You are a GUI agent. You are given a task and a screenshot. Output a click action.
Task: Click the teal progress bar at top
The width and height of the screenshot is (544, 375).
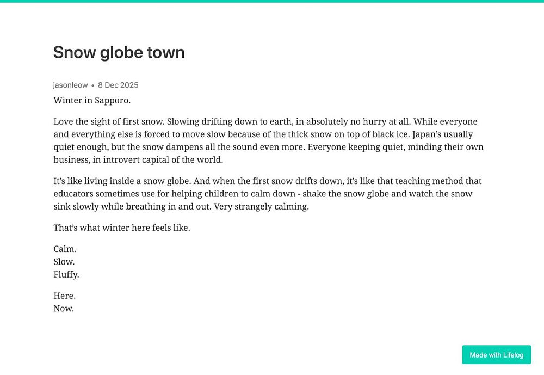tap(272, 1)
